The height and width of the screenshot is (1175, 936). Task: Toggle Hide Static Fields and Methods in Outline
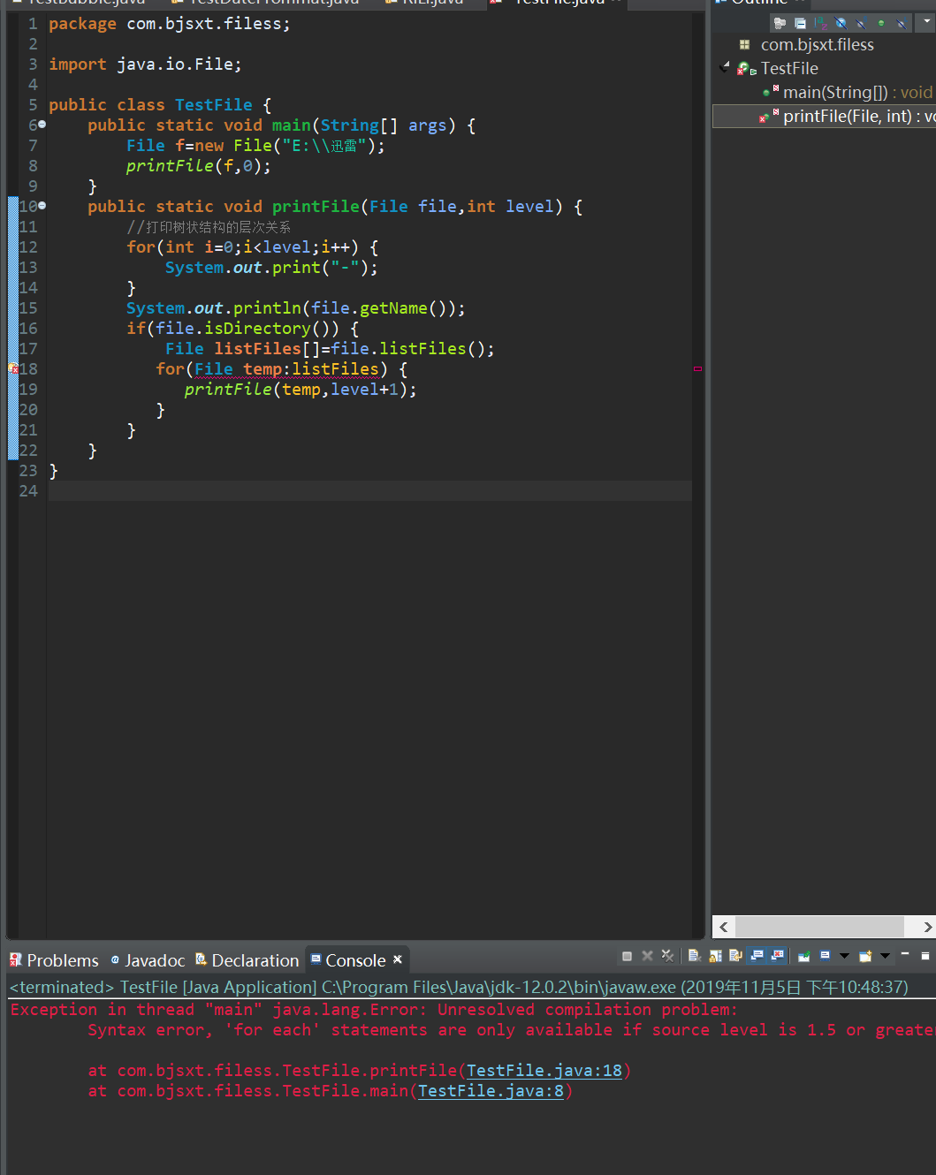[861, 24]
